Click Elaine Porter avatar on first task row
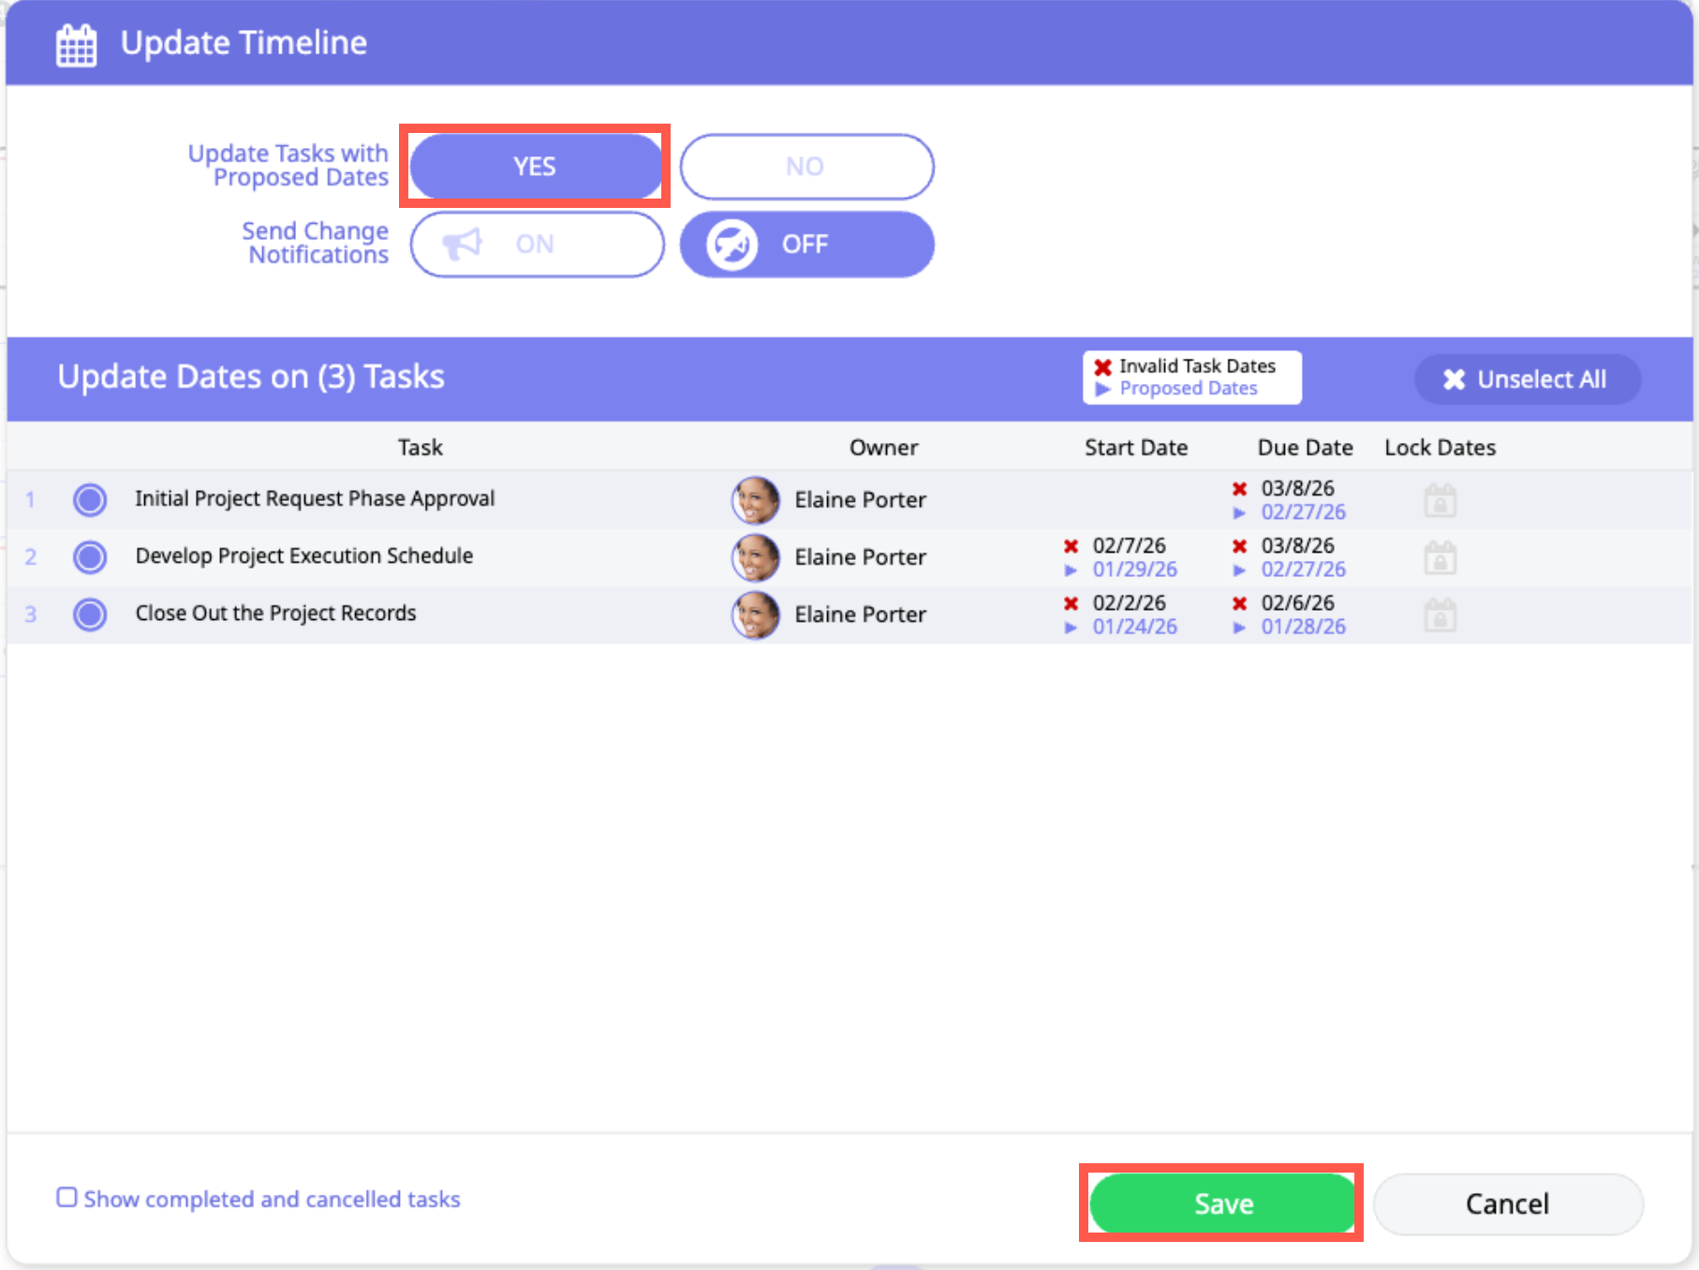1699x1270 pixels. pos(755,500)
